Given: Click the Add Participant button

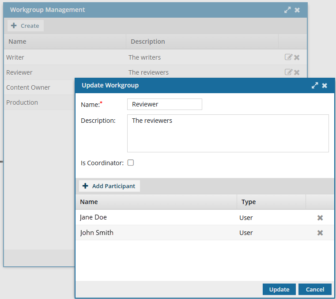Looking at the screenshot, I should point(109,186).
